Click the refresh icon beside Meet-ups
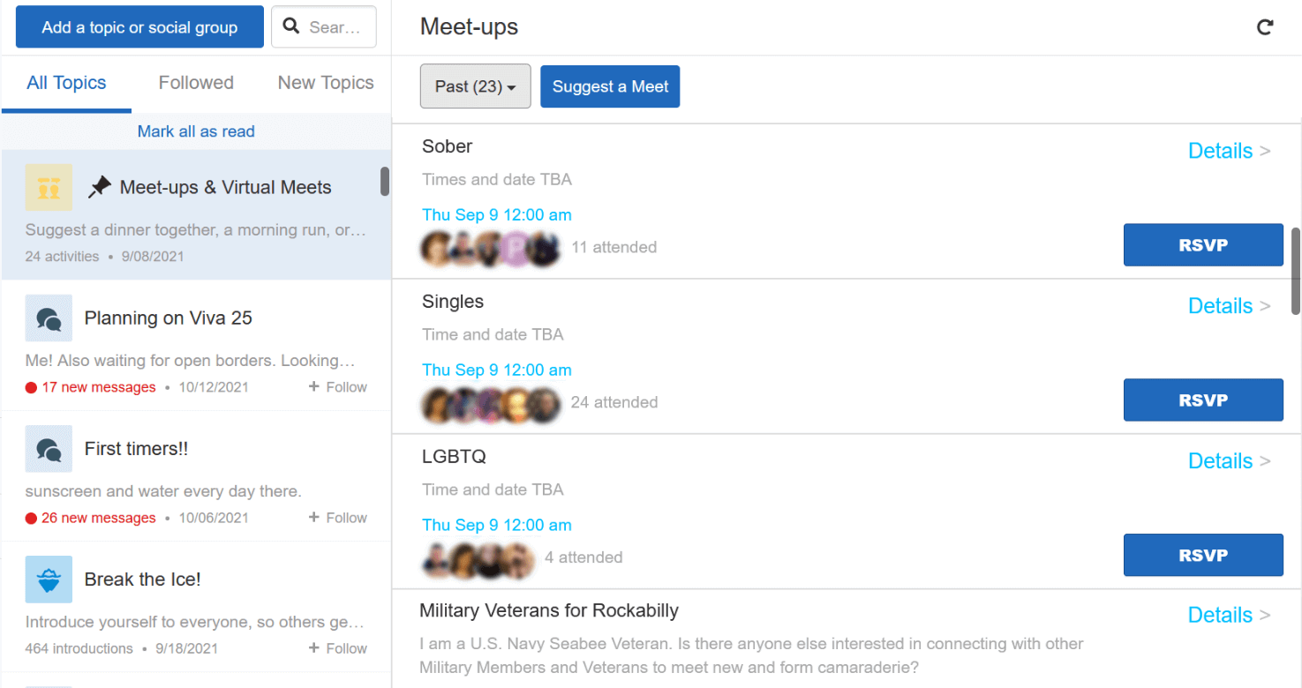Image resolution: width=1302 pixels, height=688 pixels. pos(1265,27)
